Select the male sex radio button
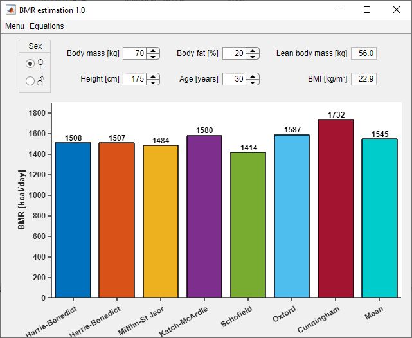The width and height of the screenshot is (412, 338). tap(30, 81)
